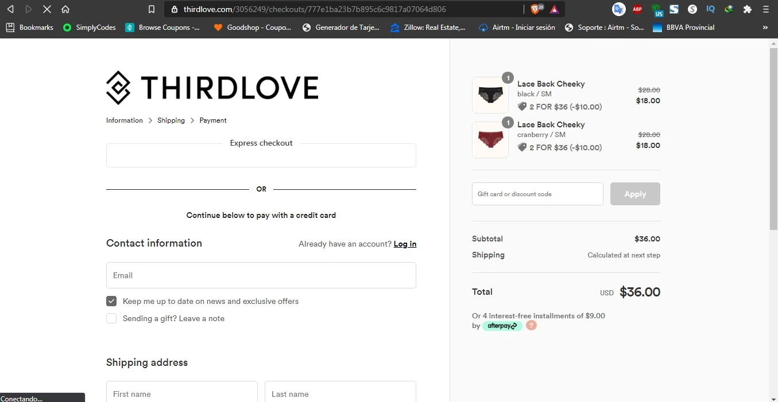Click the Express checkout box
Screen dimensions: 778x402
click(x=261, y=155)
